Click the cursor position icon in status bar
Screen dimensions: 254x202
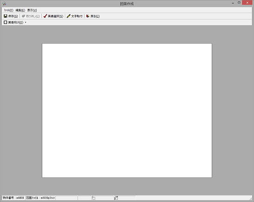click(x=93, y=198)
